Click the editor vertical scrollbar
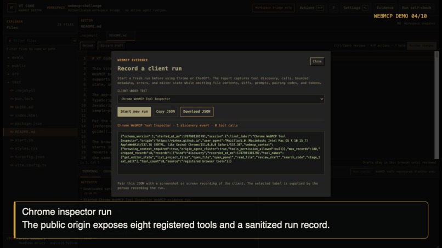The height and width of the screenshot is (248, 442). pyautogui.click(x=437, y=105)
